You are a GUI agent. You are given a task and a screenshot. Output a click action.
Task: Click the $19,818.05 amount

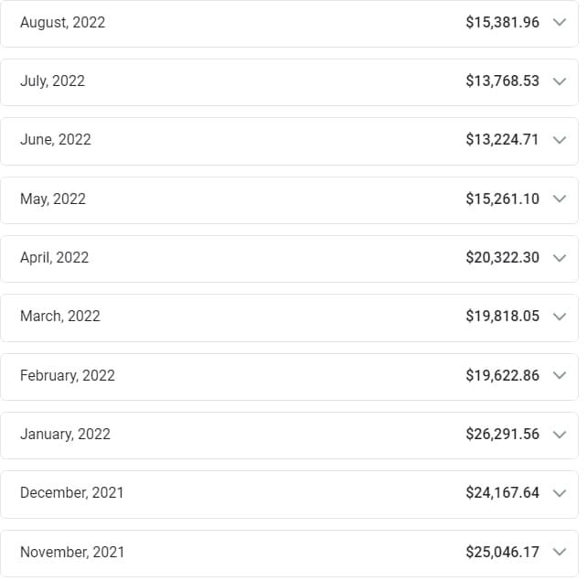pos(502,317)
